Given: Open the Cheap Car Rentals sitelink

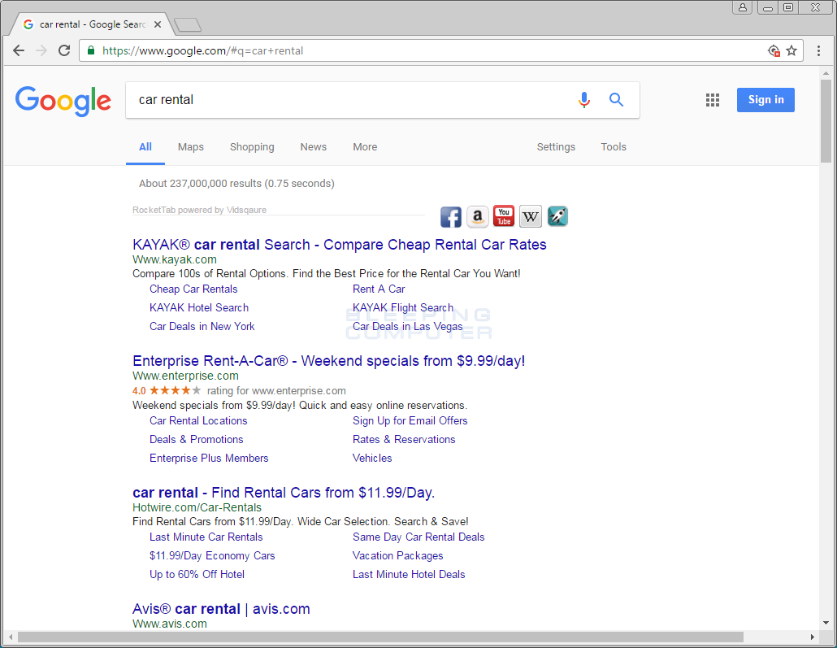Looking at the screenshot, I should coord(193,289).
